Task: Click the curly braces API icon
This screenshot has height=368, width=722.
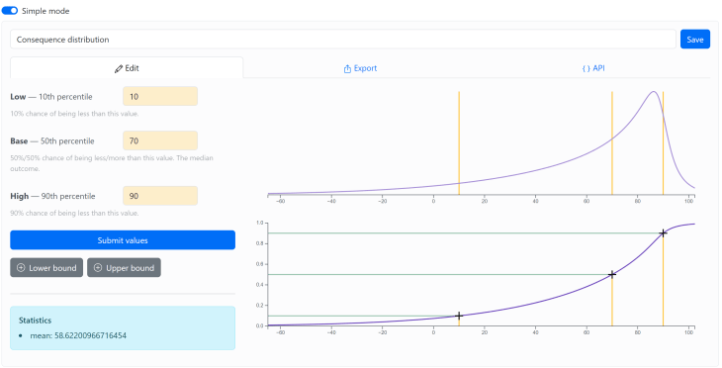Action: tap(587, 68)
